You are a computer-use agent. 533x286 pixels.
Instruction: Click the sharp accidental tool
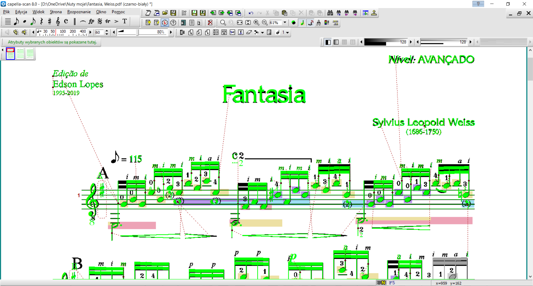point(50,21)
